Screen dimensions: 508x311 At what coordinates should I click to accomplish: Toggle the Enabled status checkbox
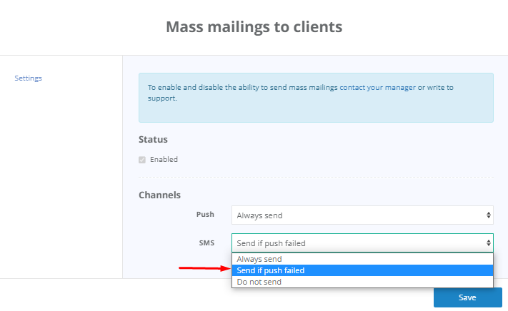pyautogui.click(x=142, y=160)
